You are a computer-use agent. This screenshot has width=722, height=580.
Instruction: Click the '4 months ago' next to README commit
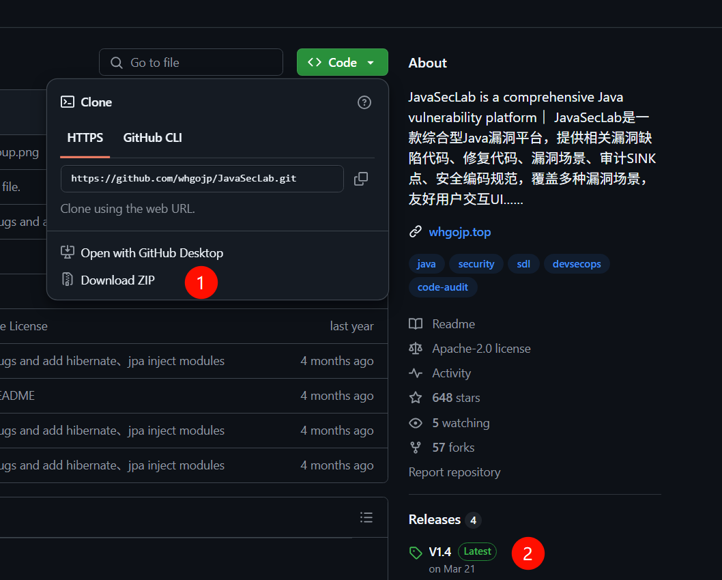point(337,396)
